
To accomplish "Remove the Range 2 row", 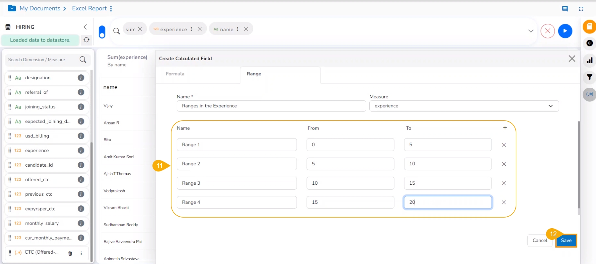I will (504, 164).
